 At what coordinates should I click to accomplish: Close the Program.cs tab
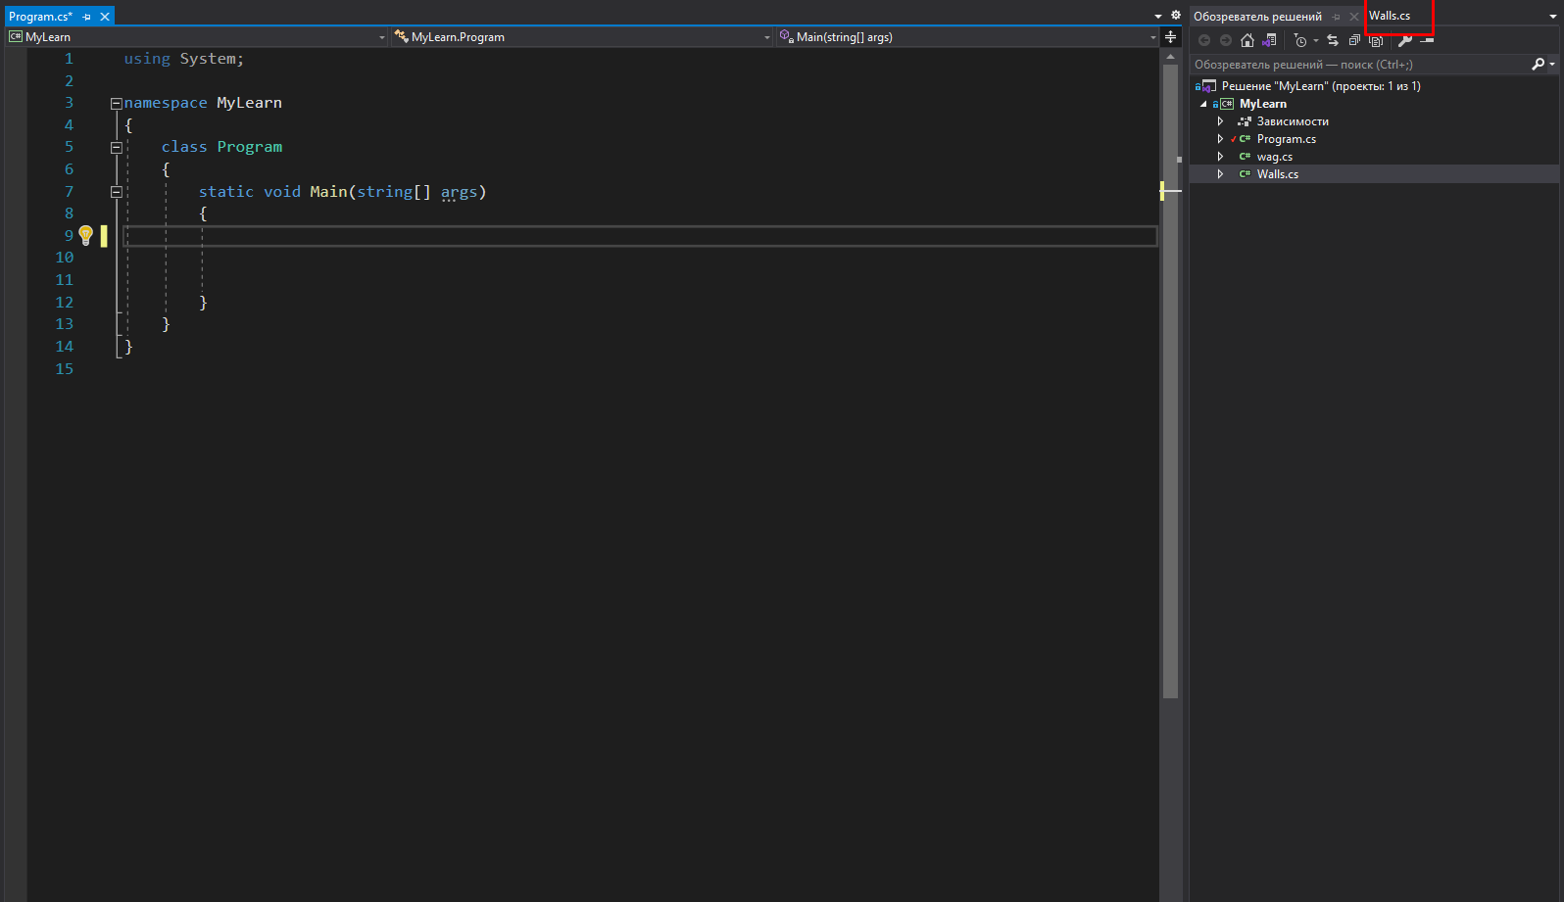pos(105,17)
